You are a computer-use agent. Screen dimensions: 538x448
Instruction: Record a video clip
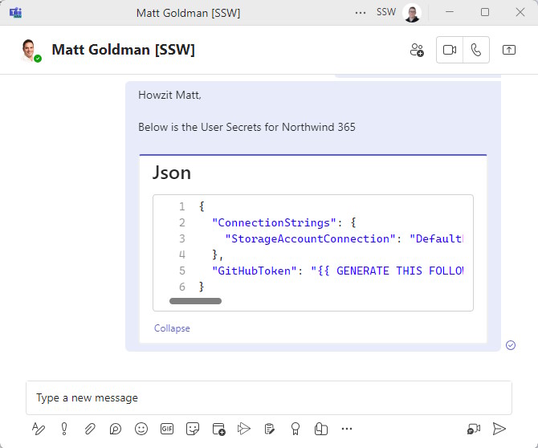(474, 429)
